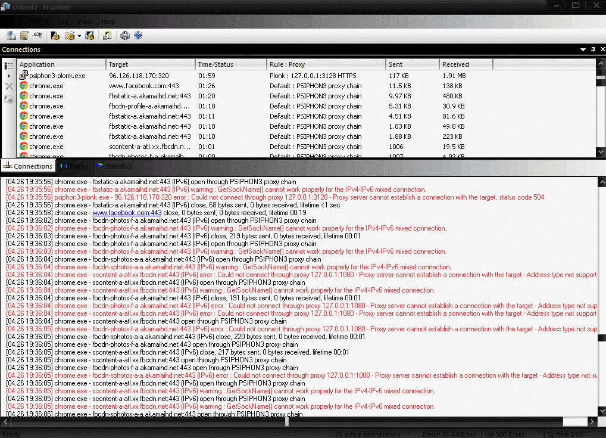Click Chrome icon in www.facebook.com:443 row

24,85
